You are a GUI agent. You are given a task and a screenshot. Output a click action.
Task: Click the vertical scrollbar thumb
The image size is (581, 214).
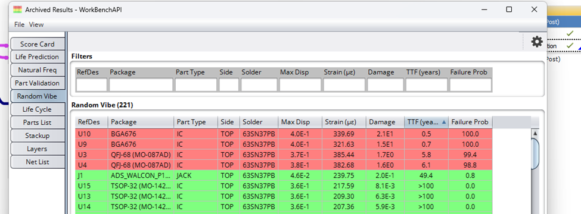pos(535,153)
